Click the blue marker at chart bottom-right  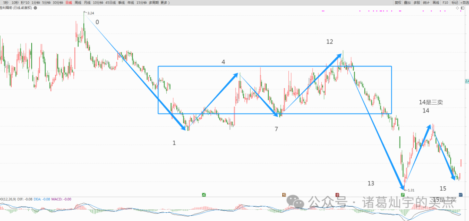coord(461,194)
